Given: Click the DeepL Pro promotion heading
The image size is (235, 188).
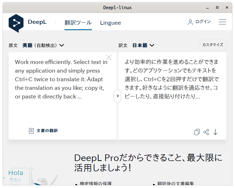Looking at the screenshot, I should [148, 163].
